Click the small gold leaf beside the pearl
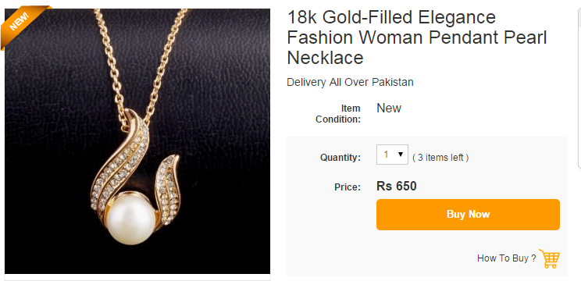Image resolution: width=581 pixels, height=281 pixels. coord(167,189)
